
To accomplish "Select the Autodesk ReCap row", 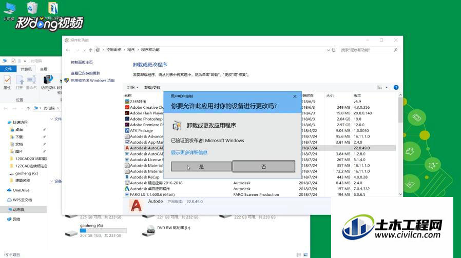I will [x=260, y=177].
